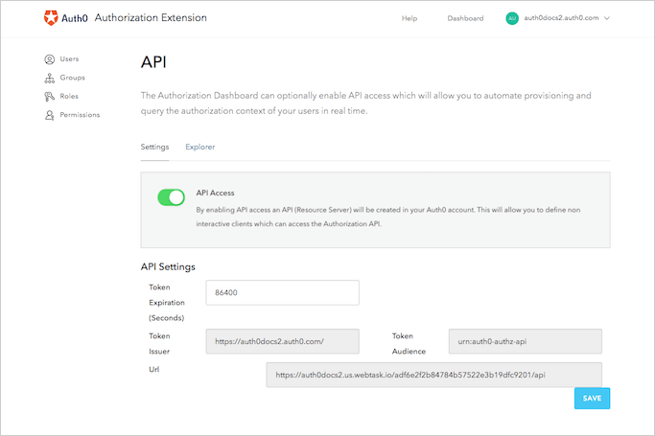The image size is (655, 436).
Task: Click auth0docs2.auth0.com account name
Action: (x=561, y=18)
